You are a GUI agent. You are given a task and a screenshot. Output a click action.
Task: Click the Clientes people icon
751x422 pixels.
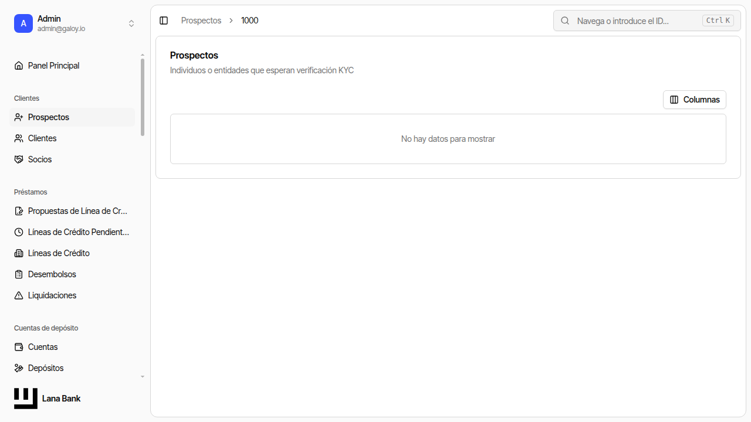pos(19,138)
